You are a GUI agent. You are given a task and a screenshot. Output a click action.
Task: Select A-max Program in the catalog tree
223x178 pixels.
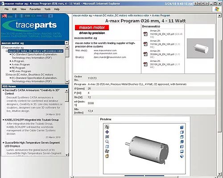pos(21,65)
